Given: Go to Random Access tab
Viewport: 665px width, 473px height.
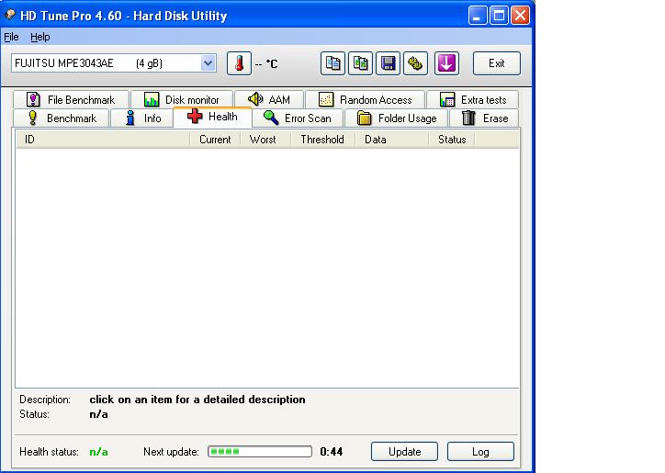Looking at the screenshot, I should tap(366, 100).
